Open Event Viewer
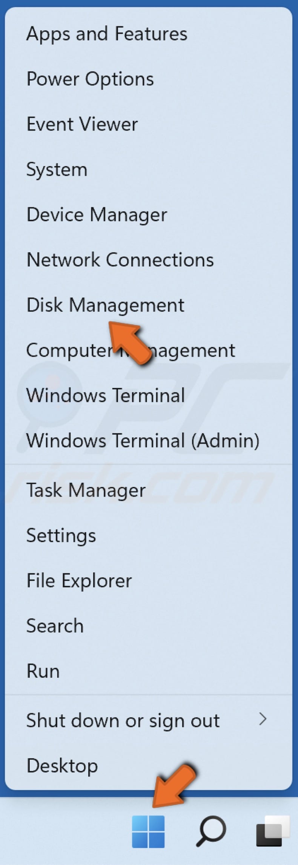The width and height of the screenshot is (298, 865). coord(82,124)
